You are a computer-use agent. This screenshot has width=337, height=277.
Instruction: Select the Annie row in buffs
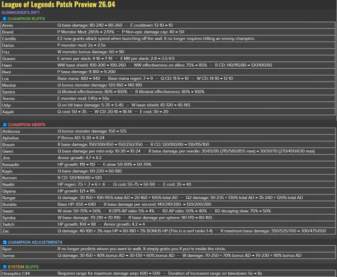coord(8,24)
